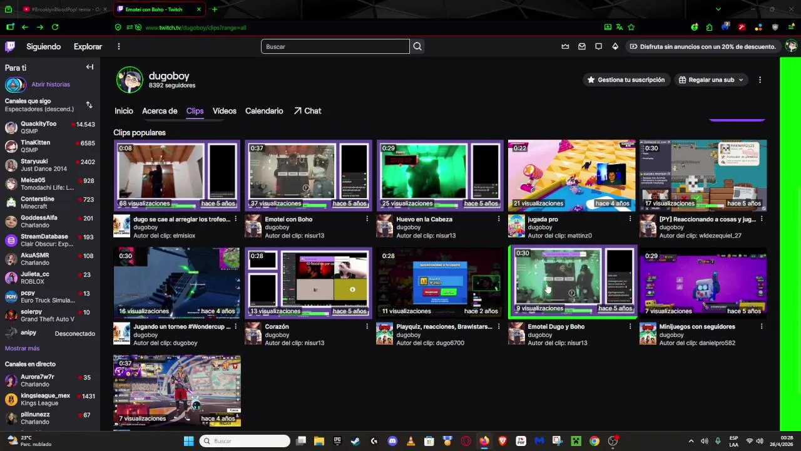Screen dimensions: 801x451
Task: Switch to the Inicio tab
Action: pos(124,111)
